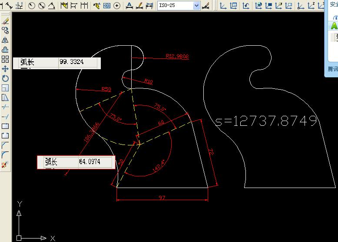This screenshot has height=242, width=338.
Task: Click the 142.4° angular dimension text
Action: point(159,166)
